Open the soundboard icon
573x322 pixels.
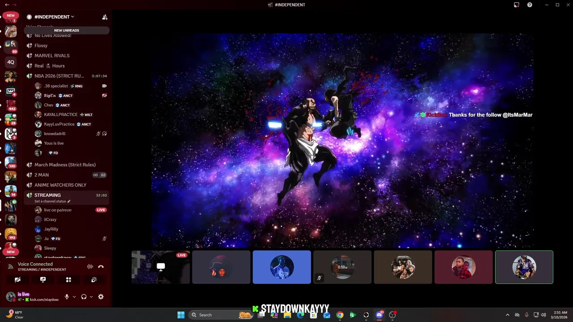(x=94, y=280)
